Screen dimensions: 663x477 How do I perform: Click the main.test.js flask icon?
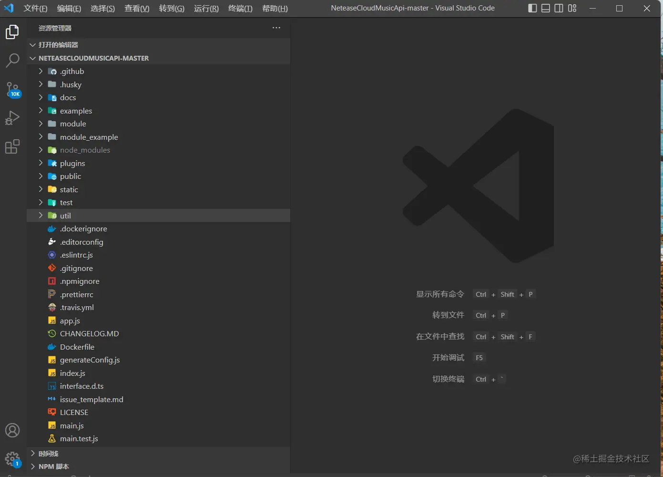coord(52,439)
